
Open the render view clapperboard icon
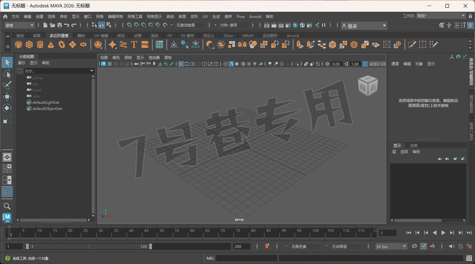point(267,25)
